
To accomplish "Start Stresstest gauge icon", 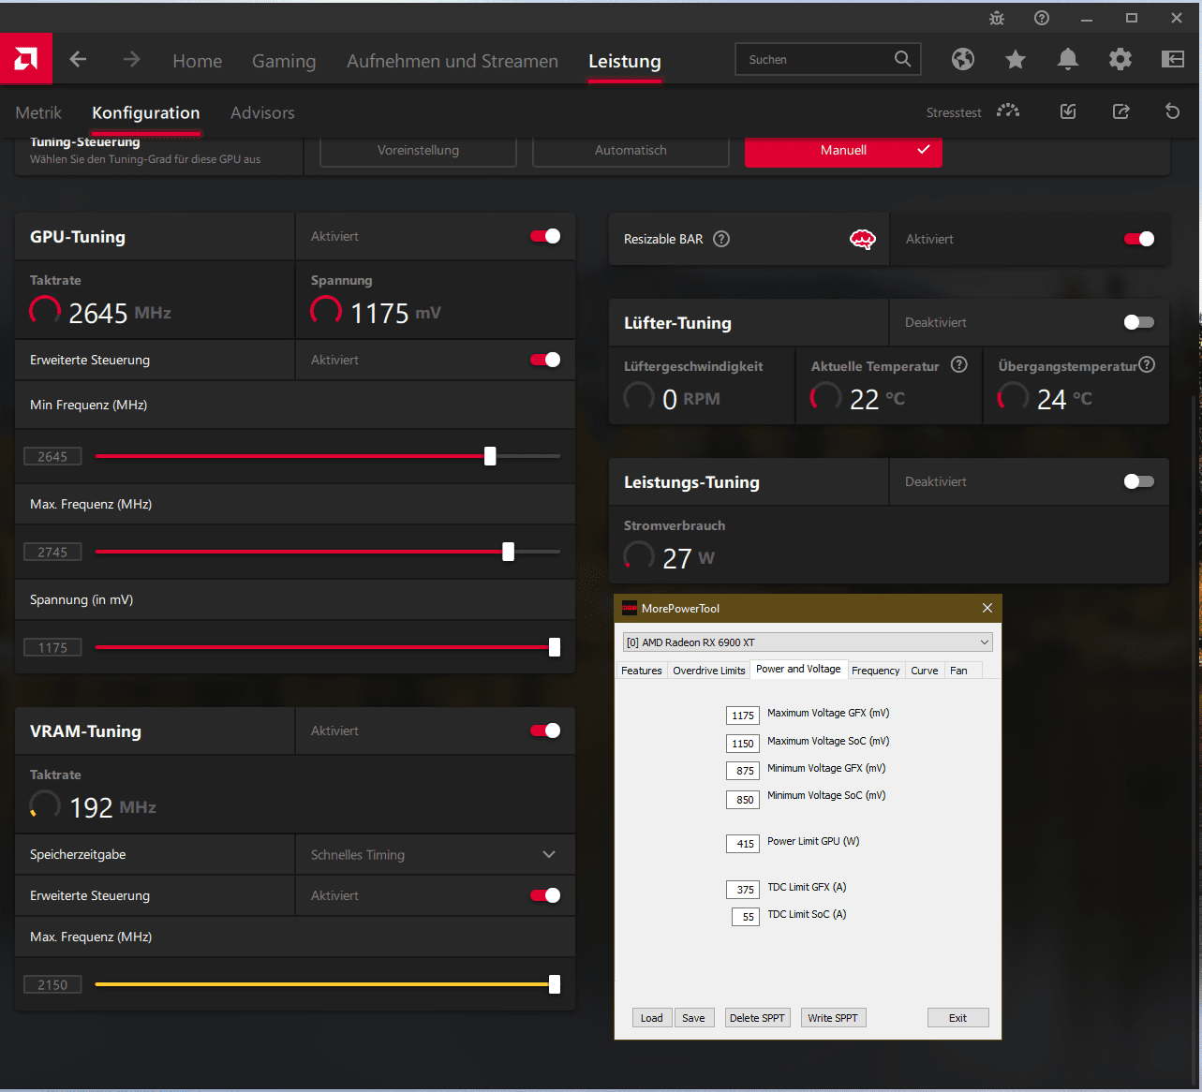I will click(x=1008, y=111).
